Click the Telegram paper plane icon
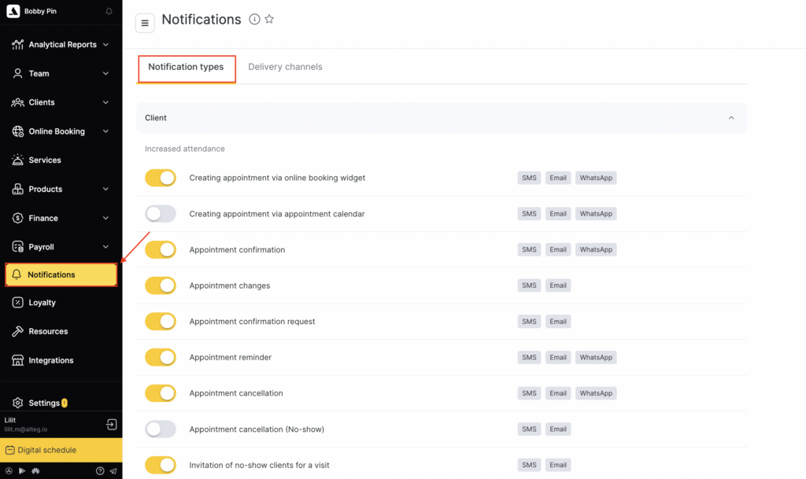The image size is (806, 479). [113, 470]
